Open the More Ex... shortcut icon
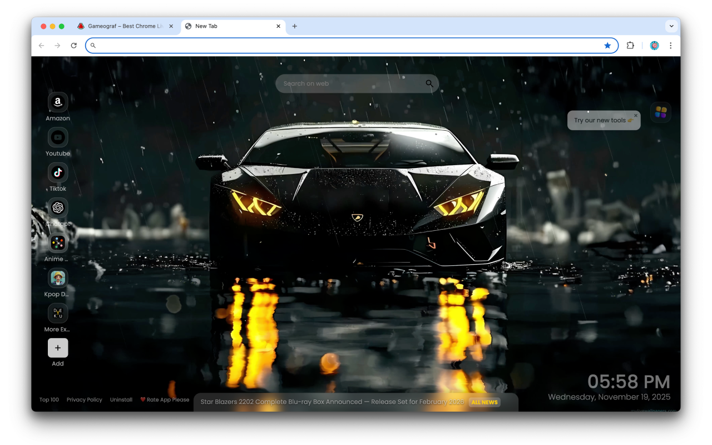 click(x=58, y=313)
